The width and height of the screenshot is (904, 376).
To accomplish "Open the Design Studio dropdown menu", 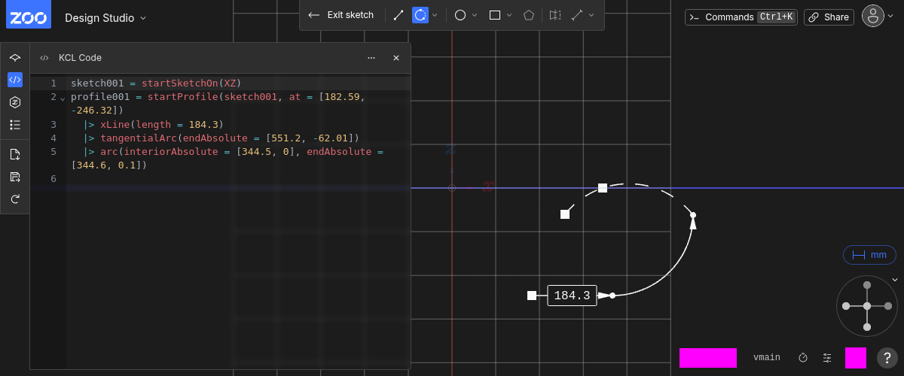I will click(x=105, y=17).
